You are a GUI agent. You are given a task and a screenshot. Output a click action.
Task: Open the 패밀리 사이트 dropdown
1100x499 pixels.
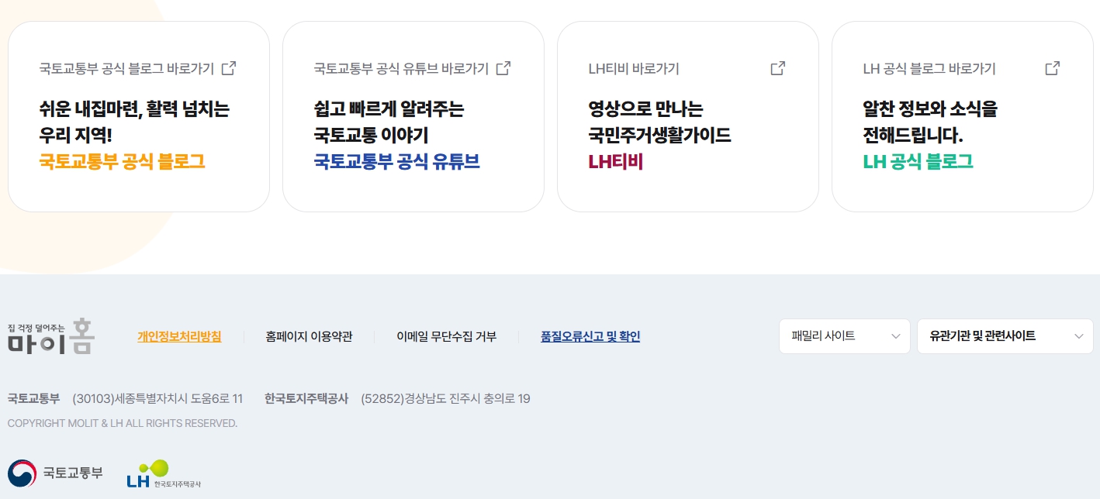845,336
